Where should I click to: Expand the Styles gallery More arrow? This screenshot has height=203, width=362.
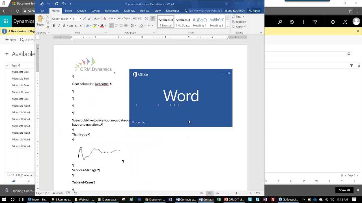click(x=227, y=26)
